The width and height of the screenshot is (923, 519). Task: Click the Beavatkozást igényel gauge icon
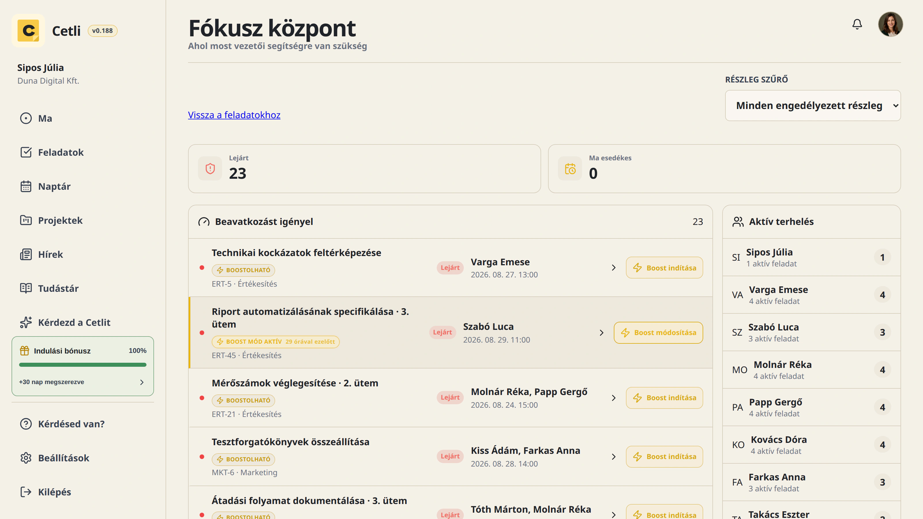coord(204,222)
